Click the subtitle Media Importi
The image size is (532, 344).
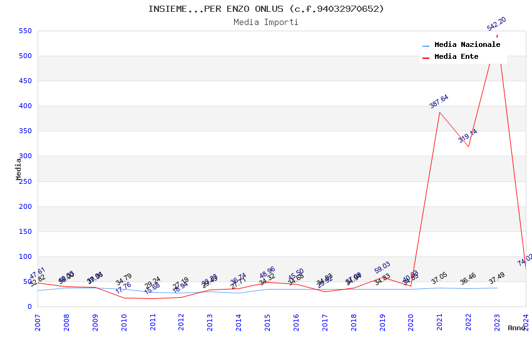pyautogui.click(x=266, y=23)
